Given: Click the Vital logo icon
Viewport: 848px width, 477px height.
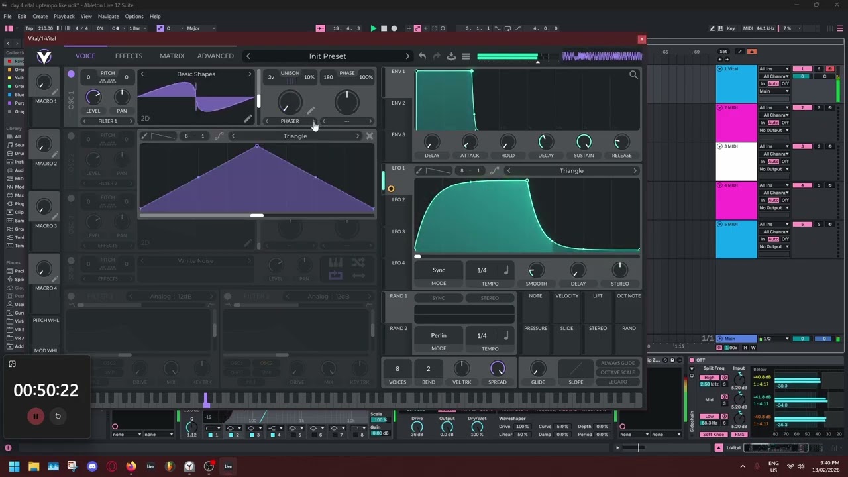Looking at the screenshot, I should 44,56.
